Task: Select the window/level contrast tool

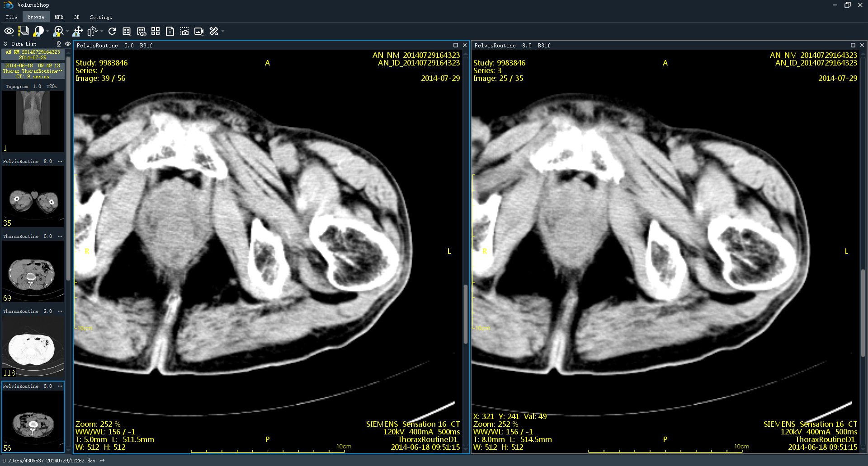Action: [x=39, y=31]
